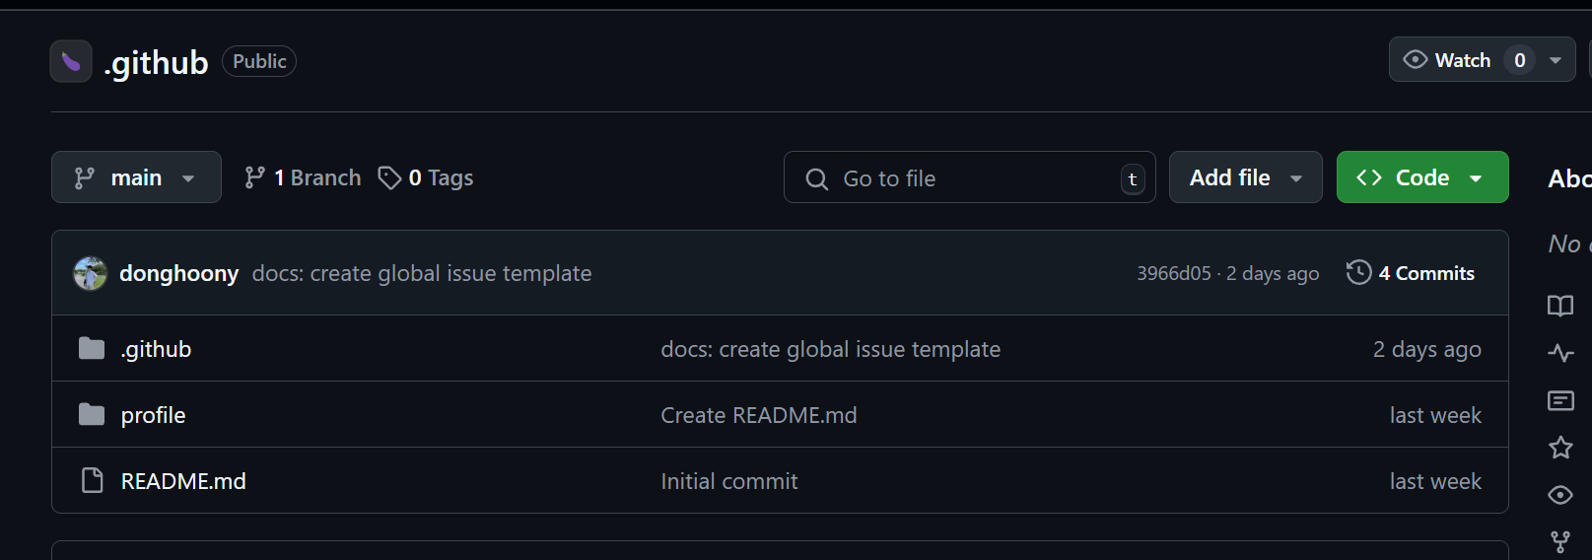This screenshot has height=560, width=1592.
Task: Open the .github folder's commit message link
Action: (830, 349)
